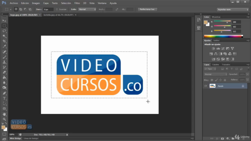Screen dimensions: 251x141
Task: Select the Eyedropper tool
Action: (4, 46)
